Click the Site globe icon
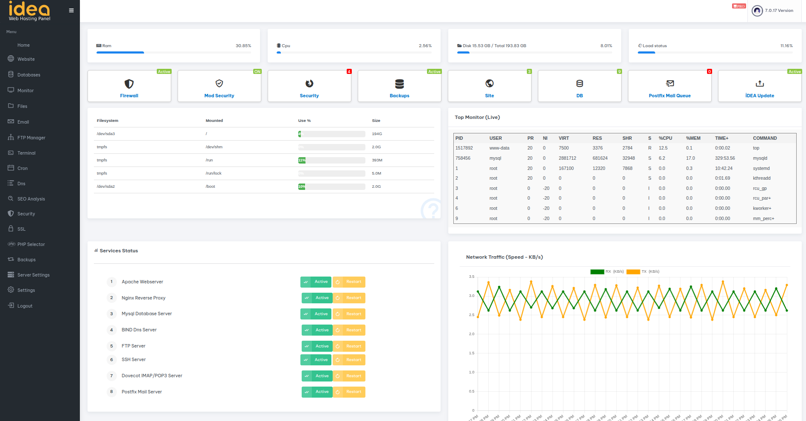 click(489, 84)
